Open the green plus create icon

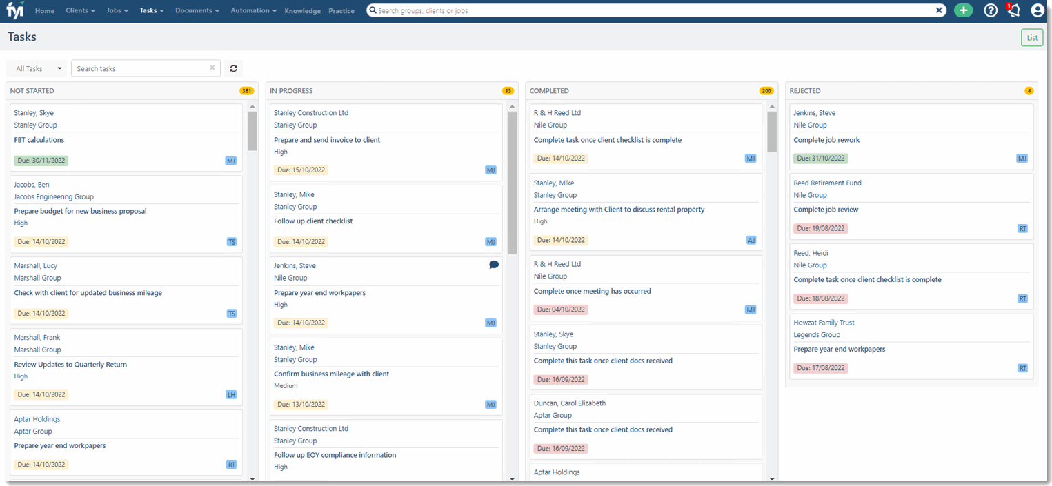(963, 10)
